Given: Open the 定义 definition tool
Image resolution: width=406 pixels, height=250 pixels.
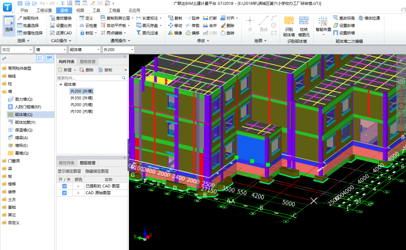Looking at the screenshot, I should tap(86, 18).
